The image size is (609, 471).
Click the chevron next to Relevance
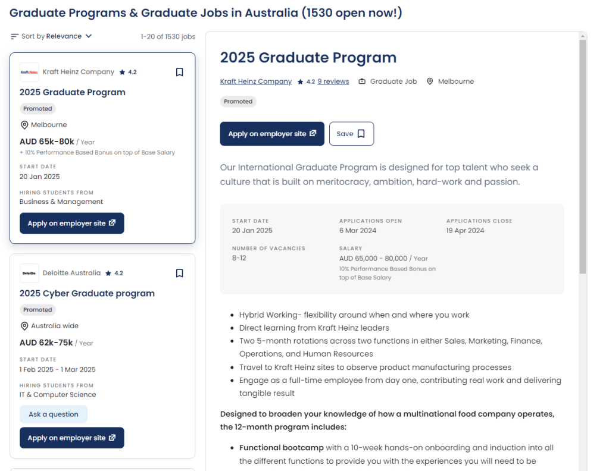89,36
